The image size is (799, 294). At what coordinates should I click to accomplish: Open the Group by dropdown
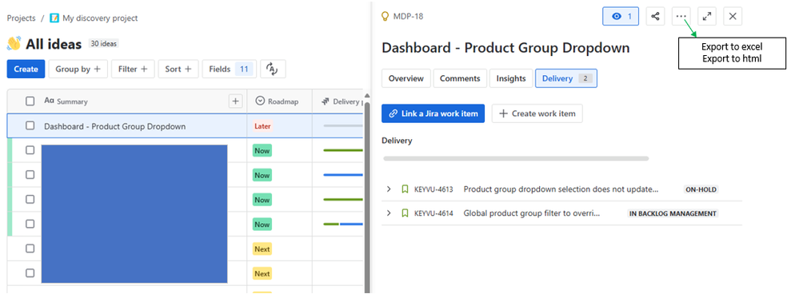pos(78,70)
